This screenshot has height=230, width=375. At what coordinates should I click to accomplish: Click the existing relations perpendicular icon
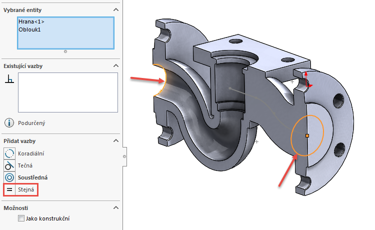click(9, 79)
